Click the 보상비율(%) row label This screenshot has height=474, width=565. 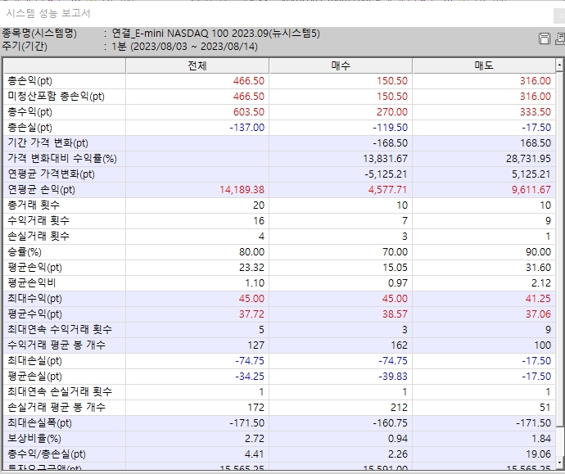[33, 438]
